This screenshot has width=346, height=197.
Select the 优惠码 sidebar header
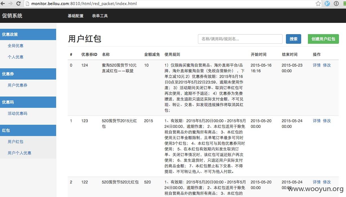click(x=28, y=102)
